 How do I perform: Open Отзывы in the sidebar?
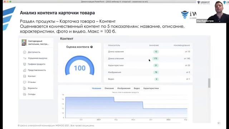click(x=32, y=82)
